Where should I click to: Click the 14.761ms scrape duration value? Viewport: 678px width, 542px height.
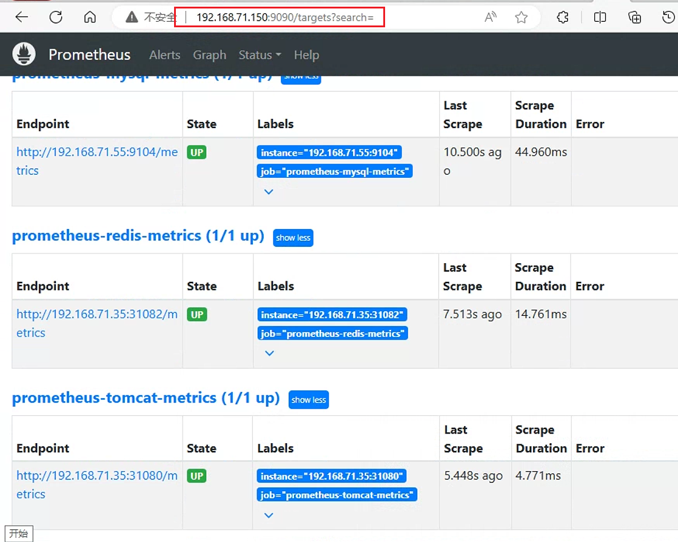pyautogui.click(x=541, y=314)
